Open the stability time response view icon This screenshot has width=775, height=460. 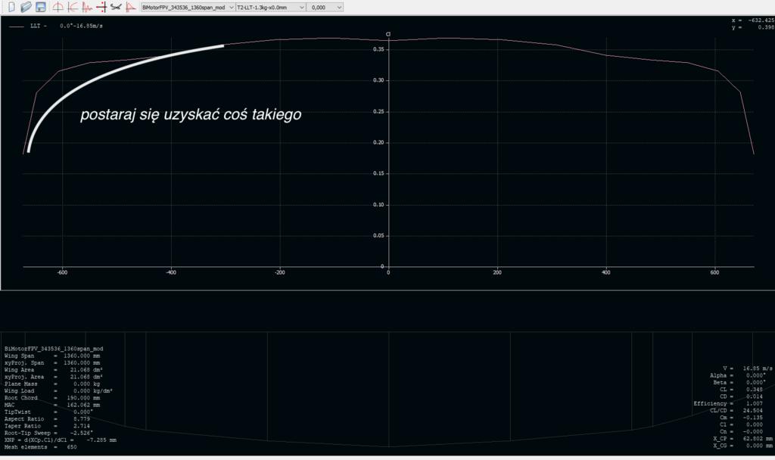(x=87, y=7)
